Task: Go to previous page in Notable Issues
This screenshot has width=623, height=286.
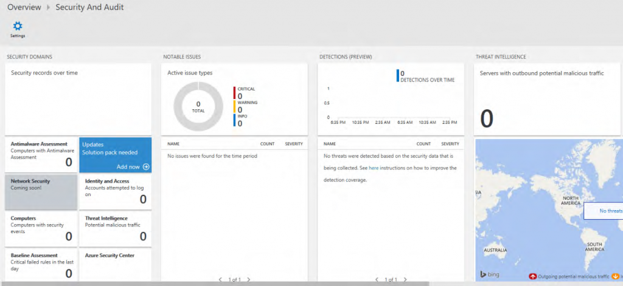Action: 220,279
